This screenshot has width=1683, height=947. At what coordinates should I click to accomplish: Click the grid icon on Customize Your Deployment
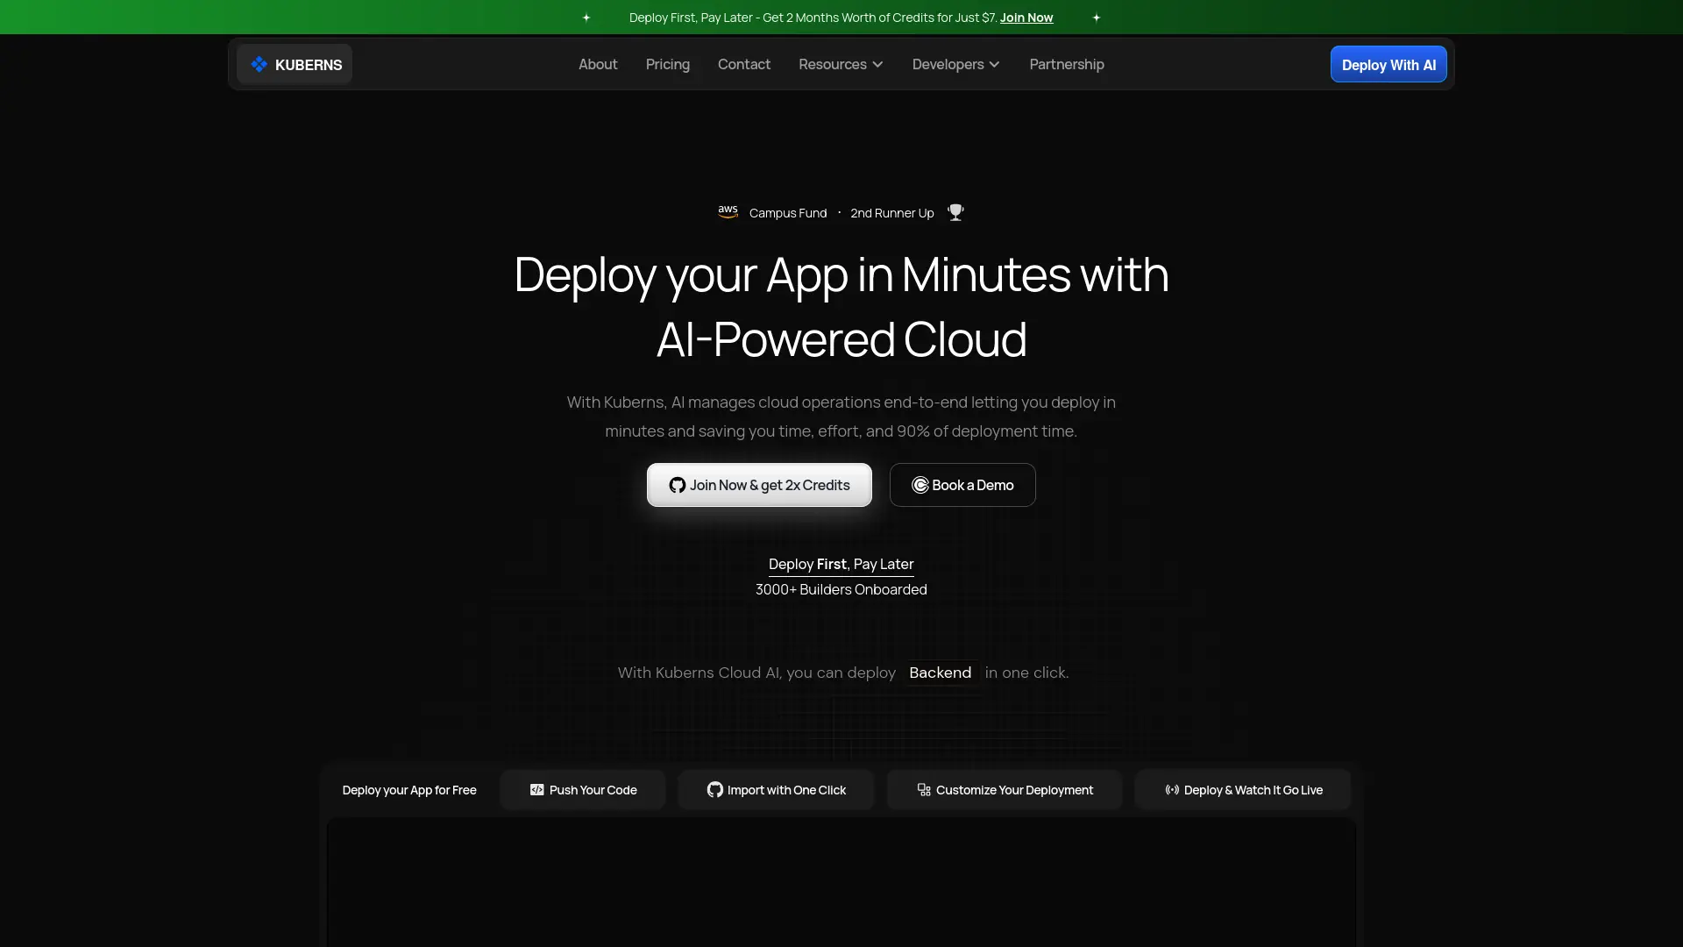(924, 789)
